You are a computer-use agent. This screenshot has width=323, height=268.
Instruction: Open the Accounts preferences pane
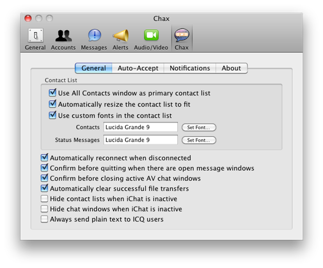tap(63, 39)
